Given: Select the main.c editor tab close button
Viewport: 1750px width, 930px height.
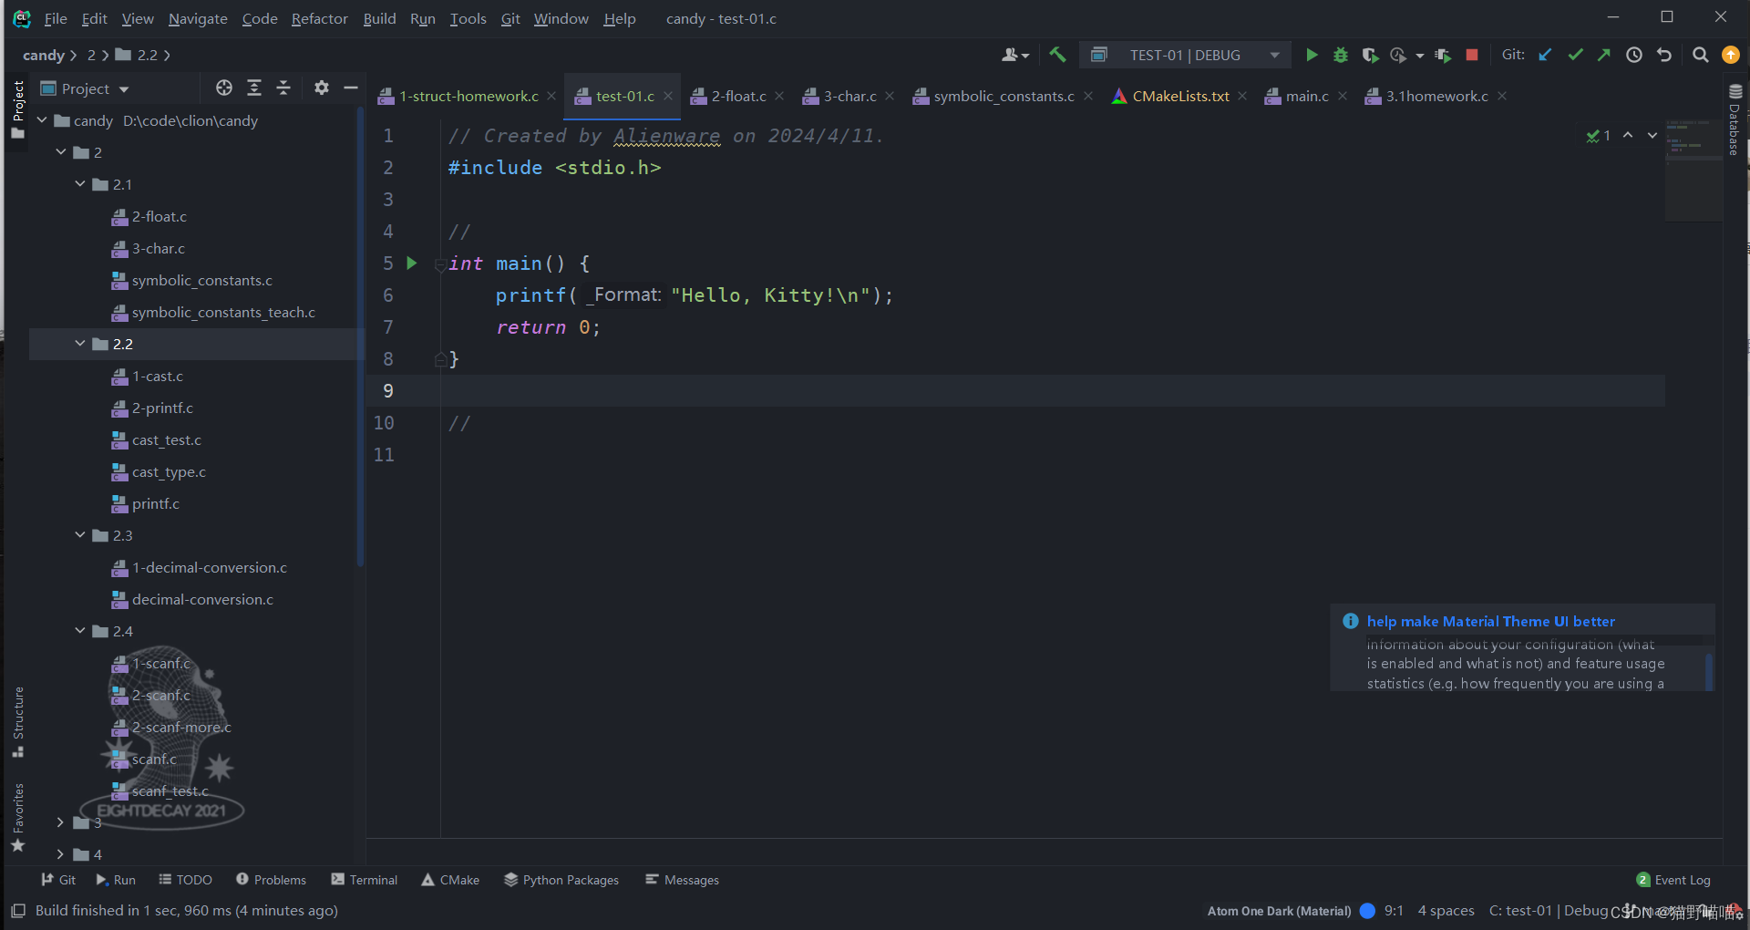Looking at the screenshot, I should point(1342,95).
